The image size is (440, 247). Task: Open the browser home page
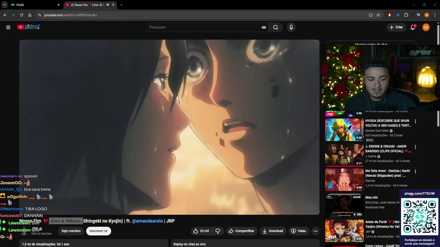tap(30, 15)
